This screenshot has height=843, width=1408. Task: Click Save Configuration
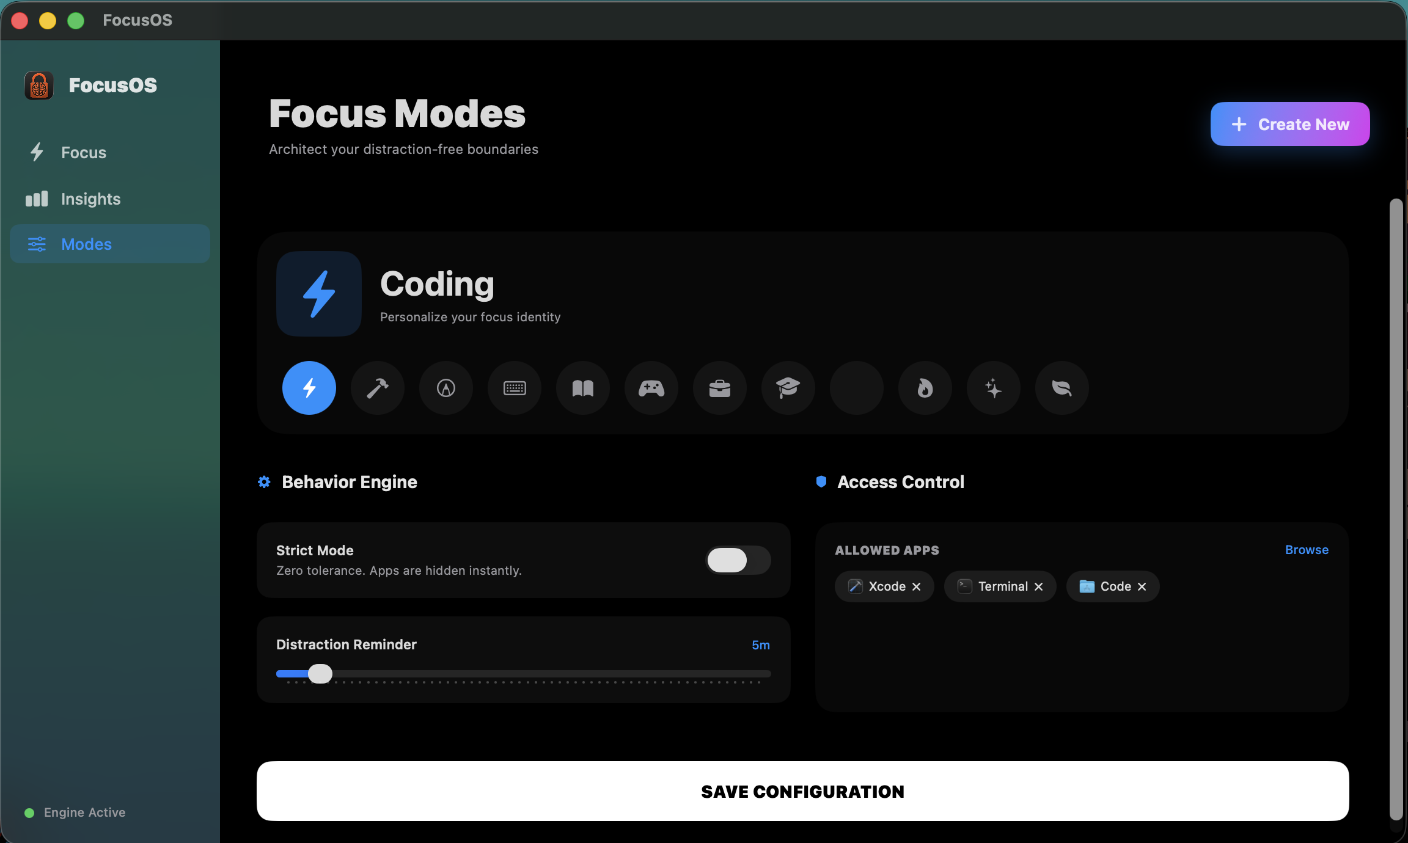point(802,791)
